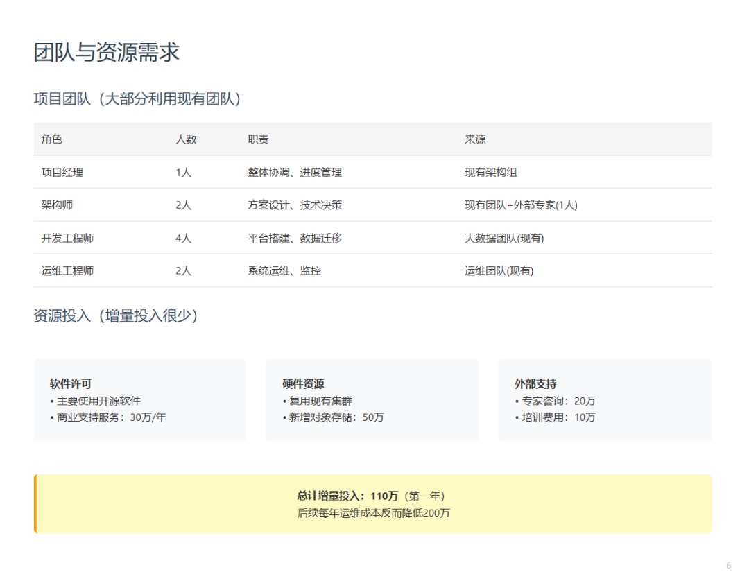Screen dimensions: 749x581
Task: Select the 项目经理 cell
Action: [62, 173]
